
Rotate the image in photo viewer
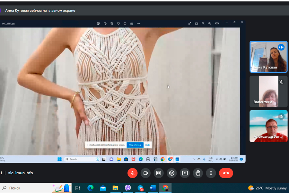click(105, 23)
